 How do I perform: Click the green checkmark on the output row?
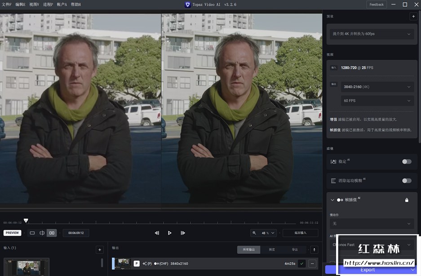point(301,263)
